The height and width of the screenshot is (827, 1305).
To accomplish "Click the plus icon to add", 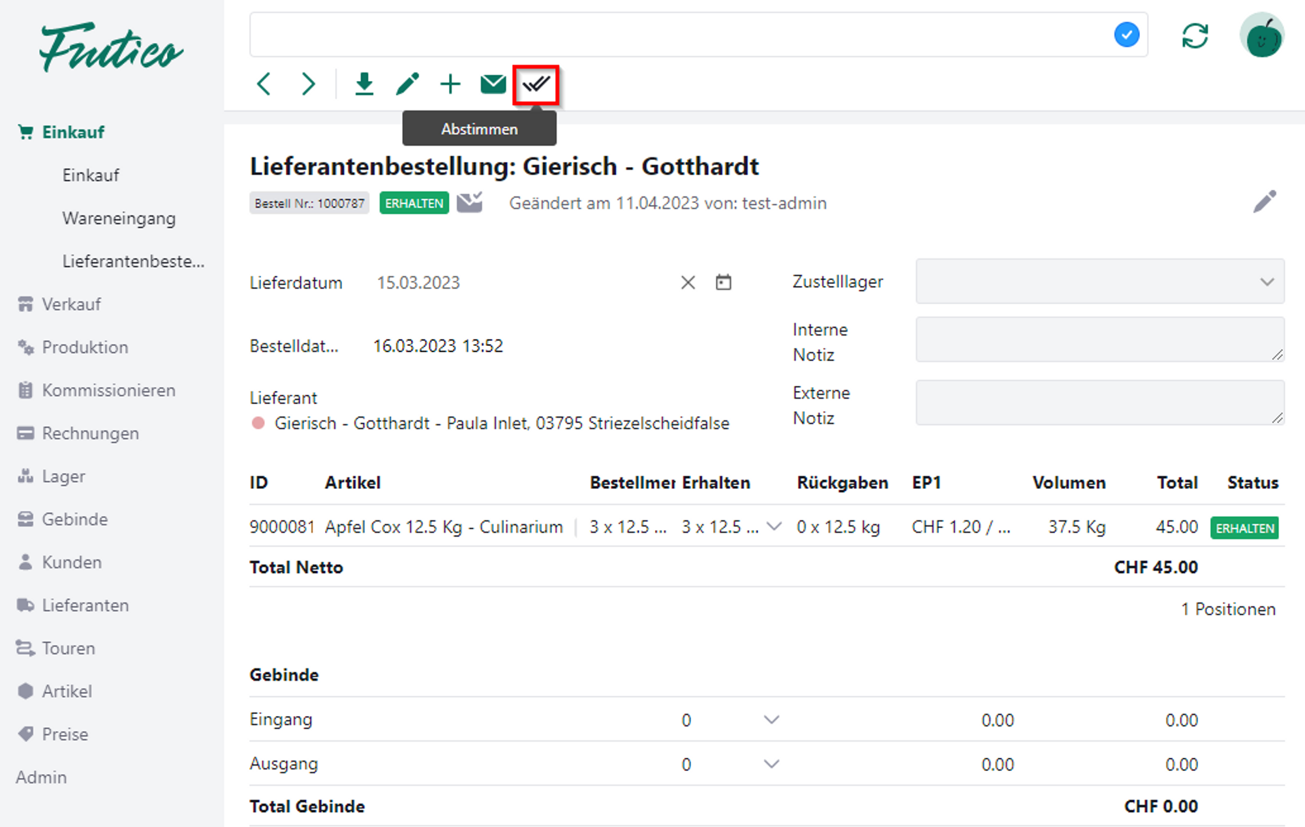I will 450,84.
